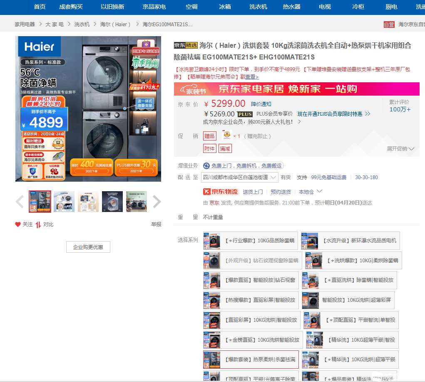Select series 智能投放】10KG洗烘超薄彩屏
The width and height of the screenshot is (425, 382).
point(348,300)
